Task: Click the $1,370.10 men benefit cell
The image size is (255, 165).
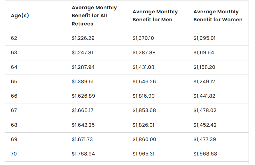Action: pos(143,38)
